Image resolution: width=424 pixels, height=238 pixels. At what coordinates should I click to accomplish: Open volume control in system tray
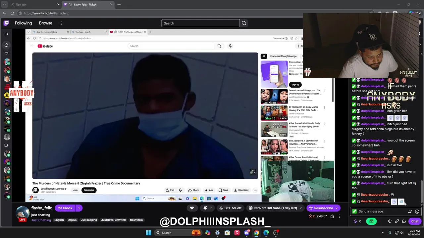point(402,233)
